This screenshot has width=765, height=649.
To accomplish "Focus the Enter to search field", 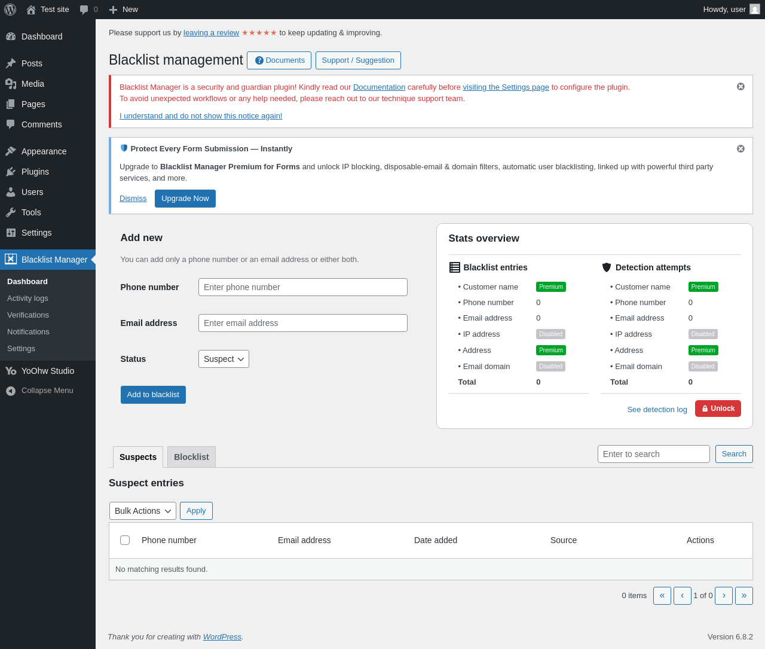I will coord(654,454).
